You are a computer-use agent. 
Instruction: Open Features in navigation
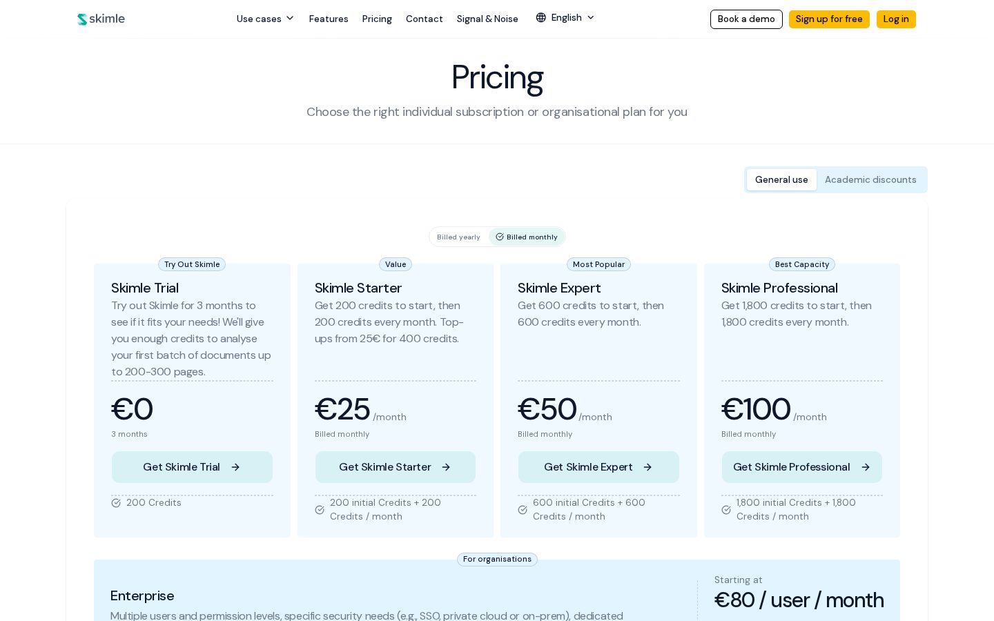click(x=329, y=19)
